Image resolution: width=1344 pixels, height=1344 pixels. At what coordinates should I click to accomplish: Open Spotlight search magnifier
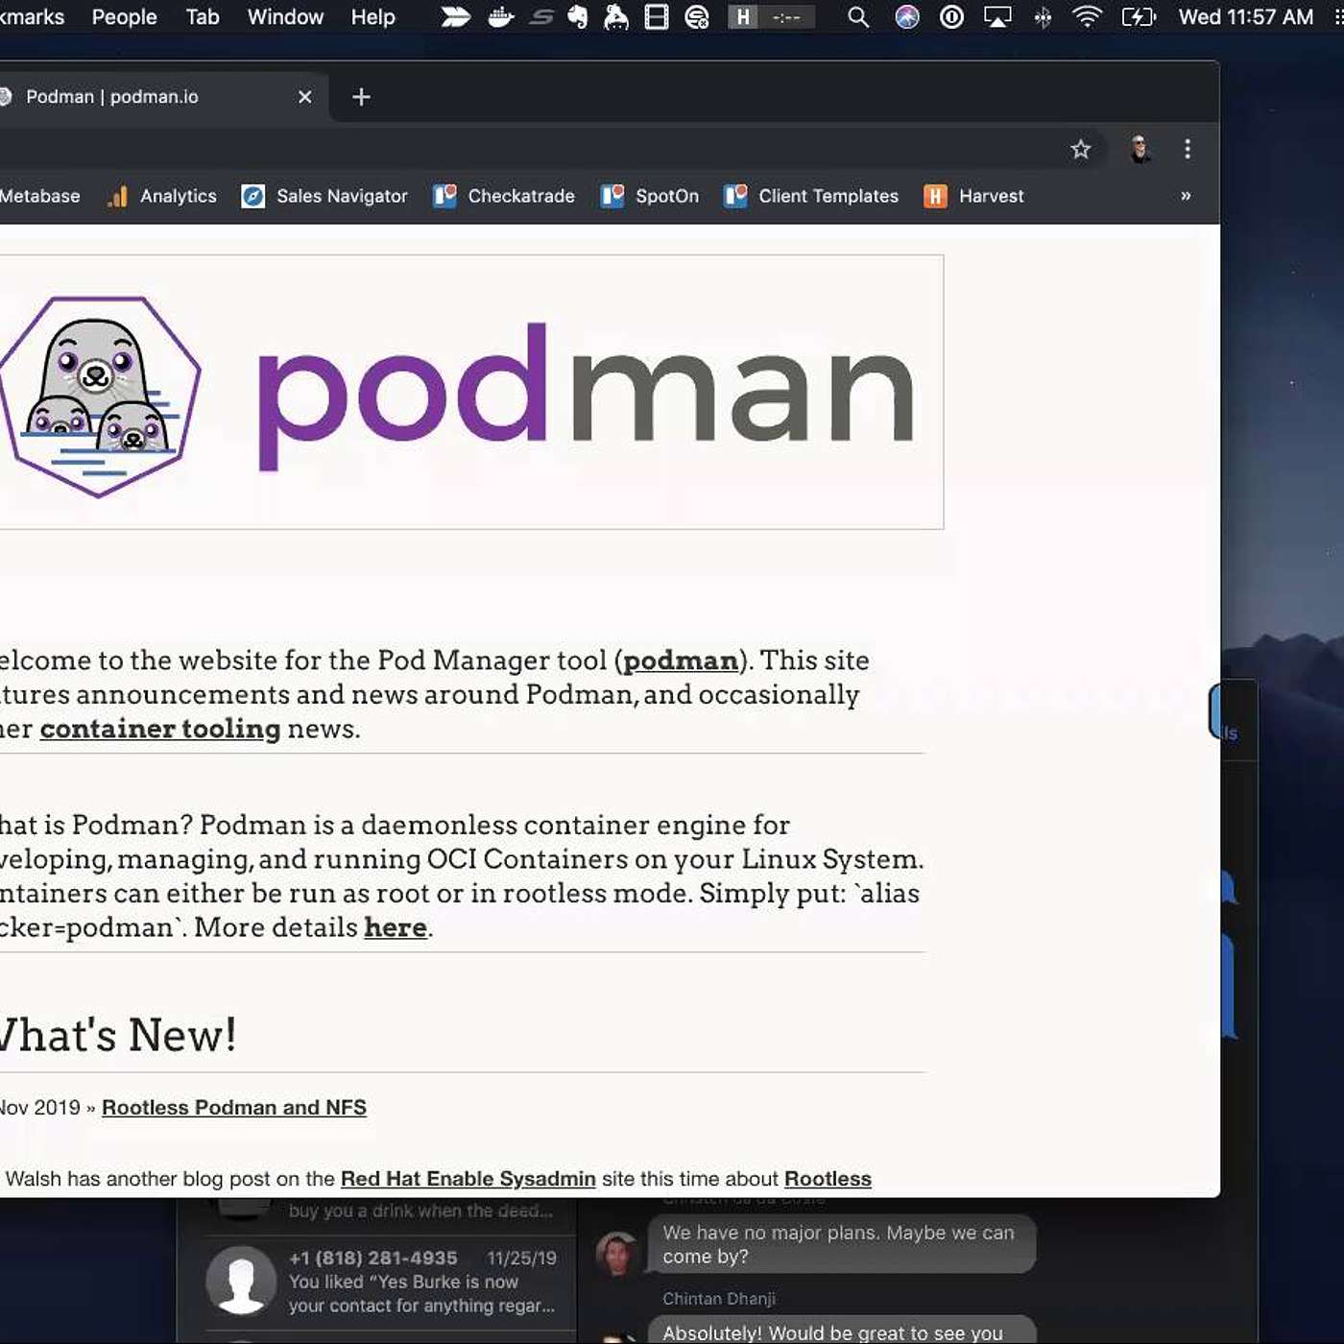[858, 17]
